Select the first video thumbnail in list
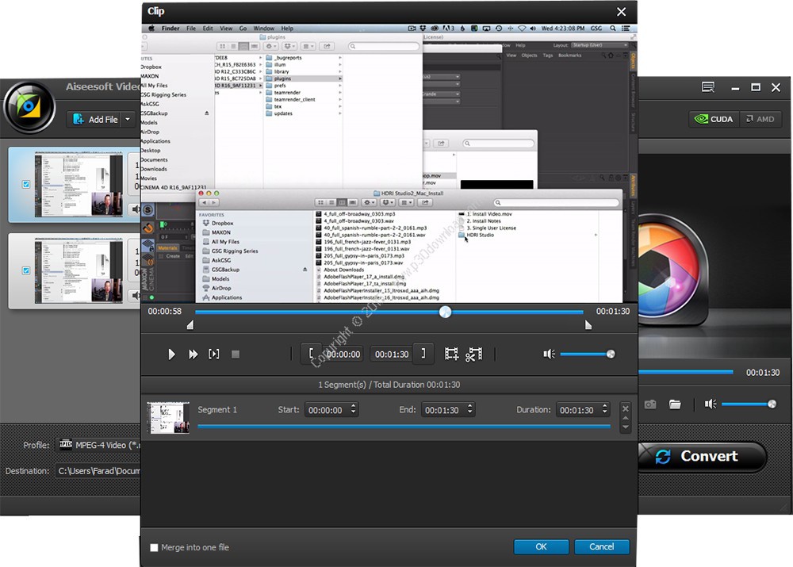The height and width of the screenshot is (567, 793). [x=79, y=185]
